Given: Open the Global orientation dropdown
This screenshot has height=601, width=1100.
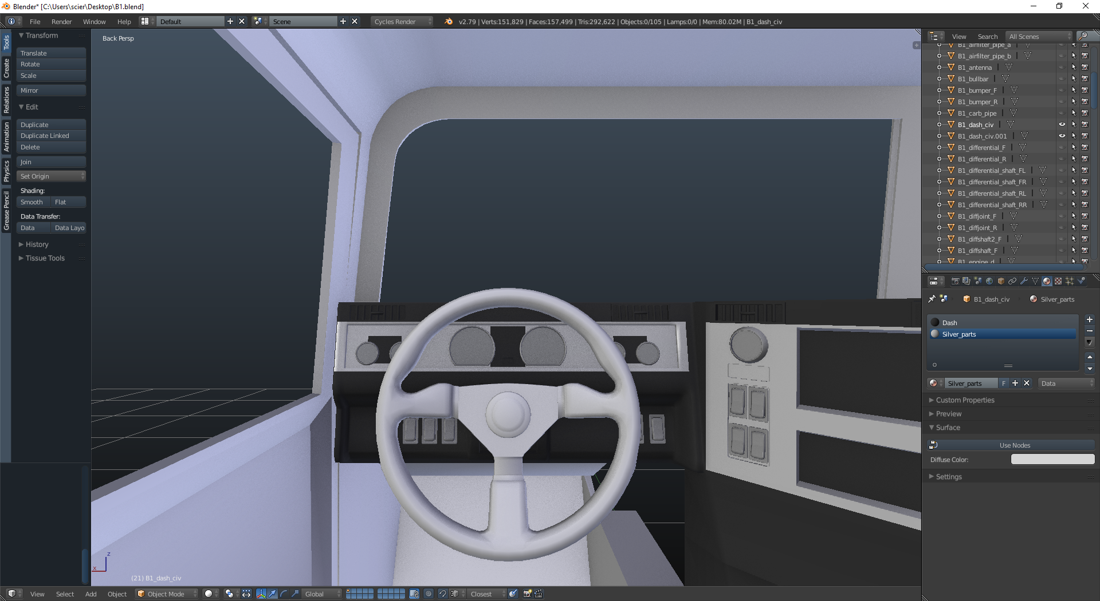Looking at the screenshot, I should 321,594.
